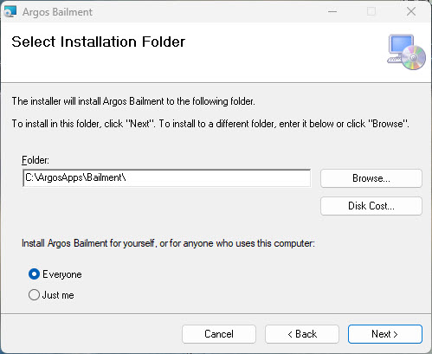Cancel the installation
Viewport: 432px width, 354px height.
219,334
